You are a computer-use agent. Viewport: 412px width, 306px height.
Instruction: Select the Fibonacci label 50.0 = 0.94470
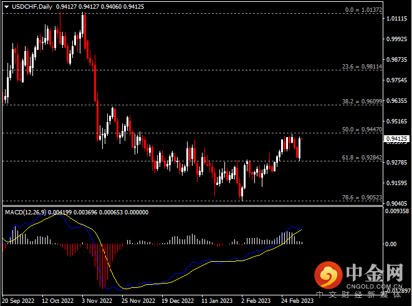(362, 129)
